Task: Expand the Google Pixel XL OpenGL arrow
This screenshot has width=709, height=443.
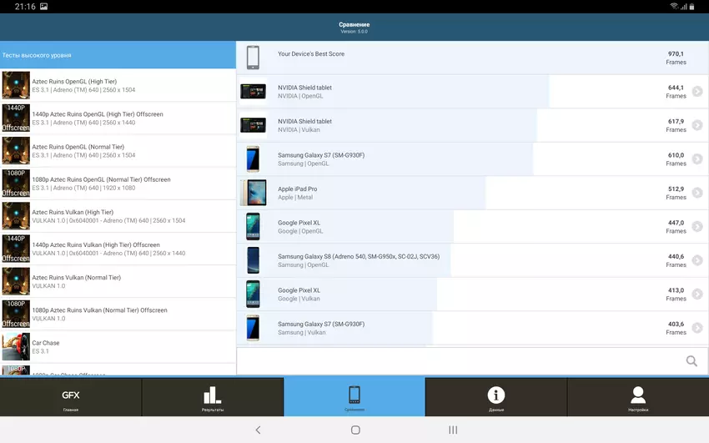Action: [697, 227]
